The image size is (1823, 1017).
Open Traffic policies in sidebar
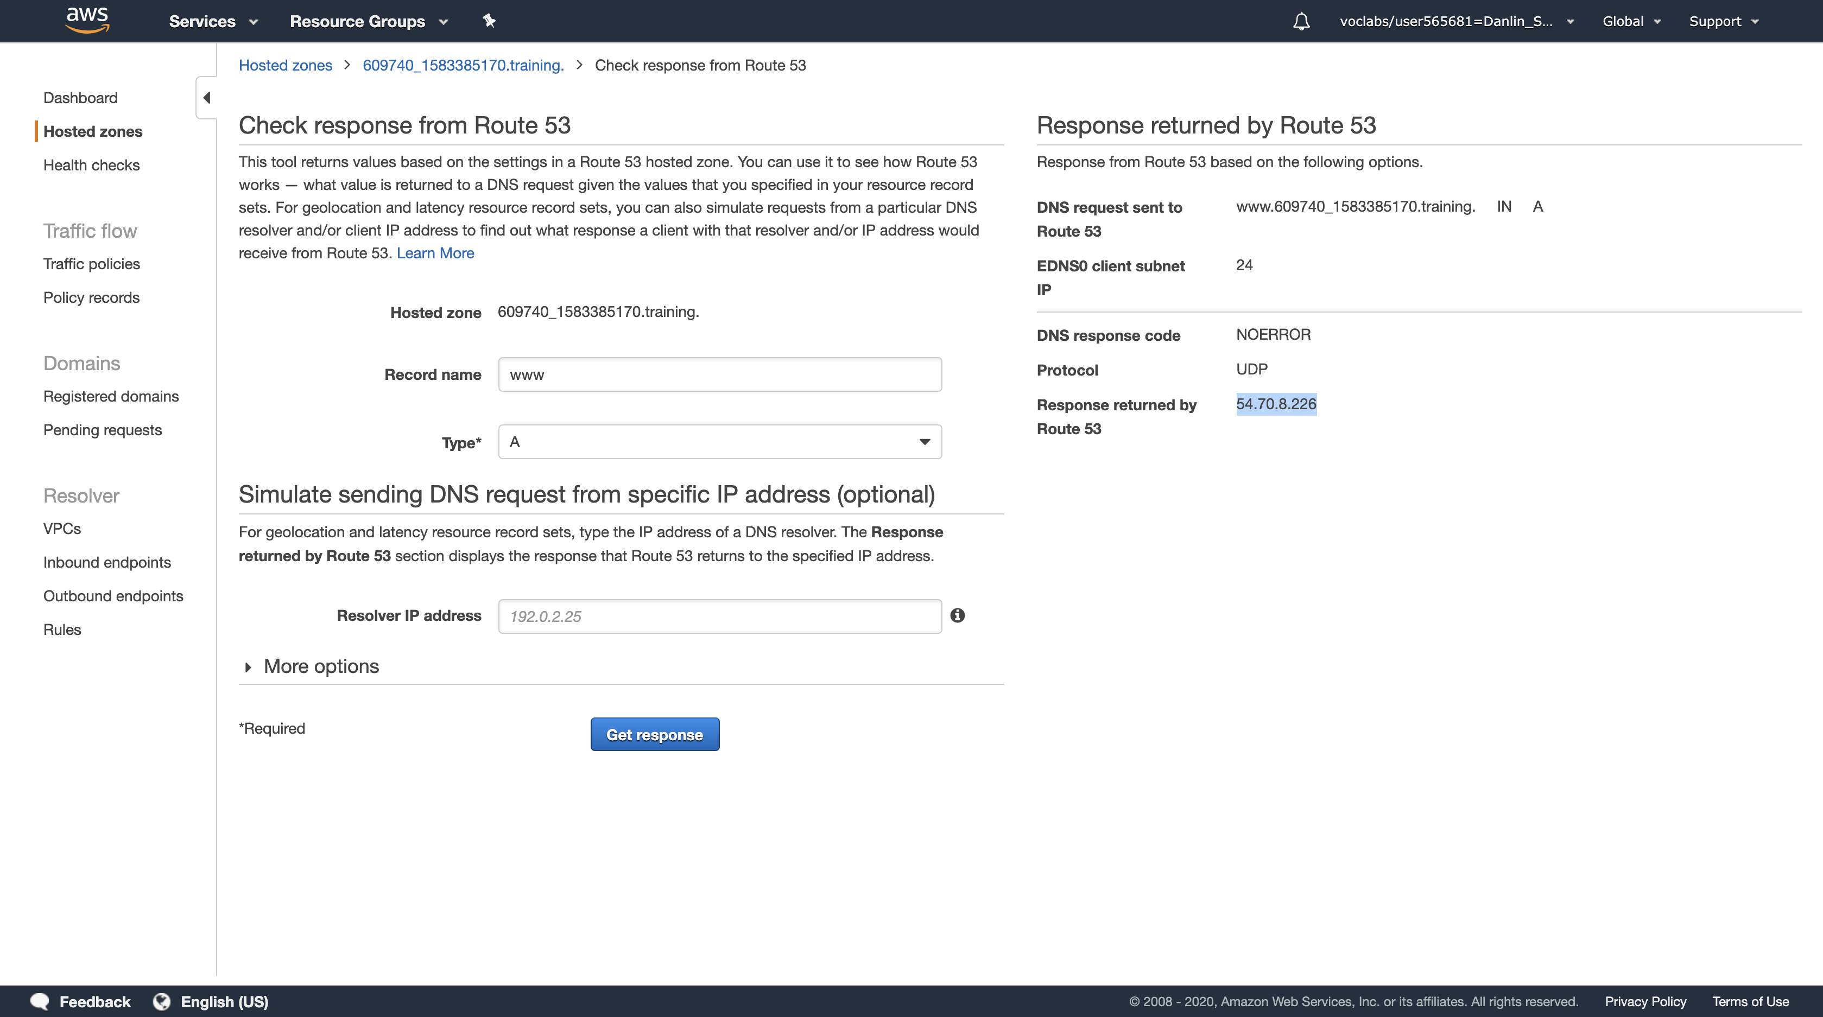(91, 264)
